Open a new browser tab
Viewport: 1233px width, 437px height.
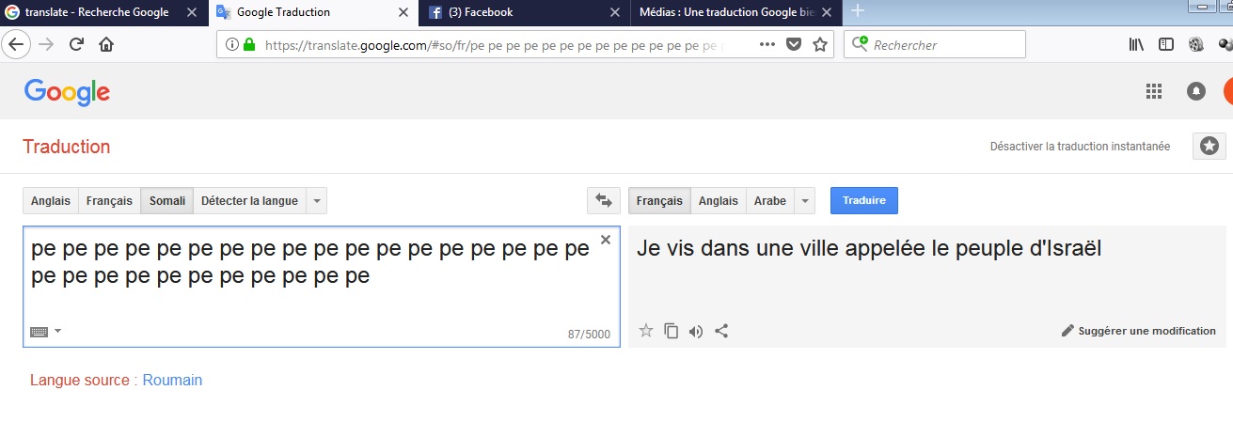click(858, 11)
